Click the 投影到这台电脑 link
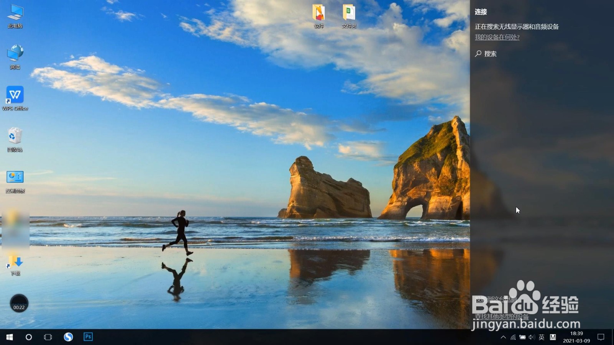The height and width of the screenshot is (345, 614). (496, 299)
